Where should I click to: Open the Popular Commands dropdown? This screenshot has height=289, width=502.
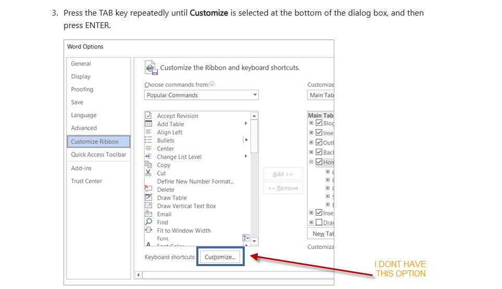pyautogui.click(x=202, y=95)
